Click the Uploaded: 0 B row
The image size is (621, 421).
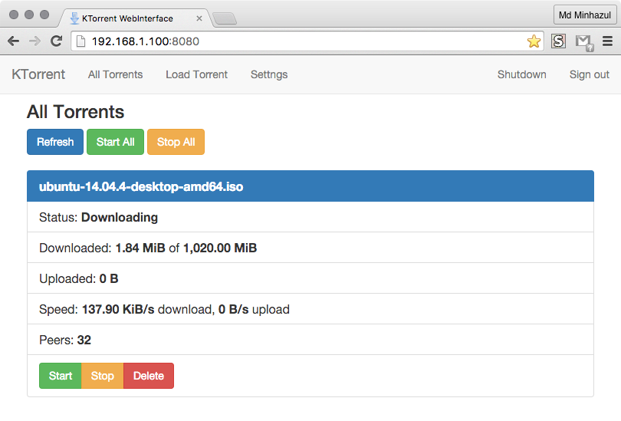[x=310, y=278]
